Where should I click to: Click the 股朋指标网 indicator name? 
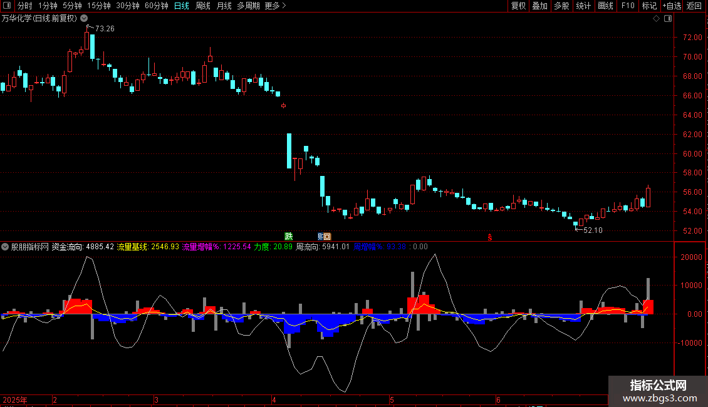click(x=30, y=247)
